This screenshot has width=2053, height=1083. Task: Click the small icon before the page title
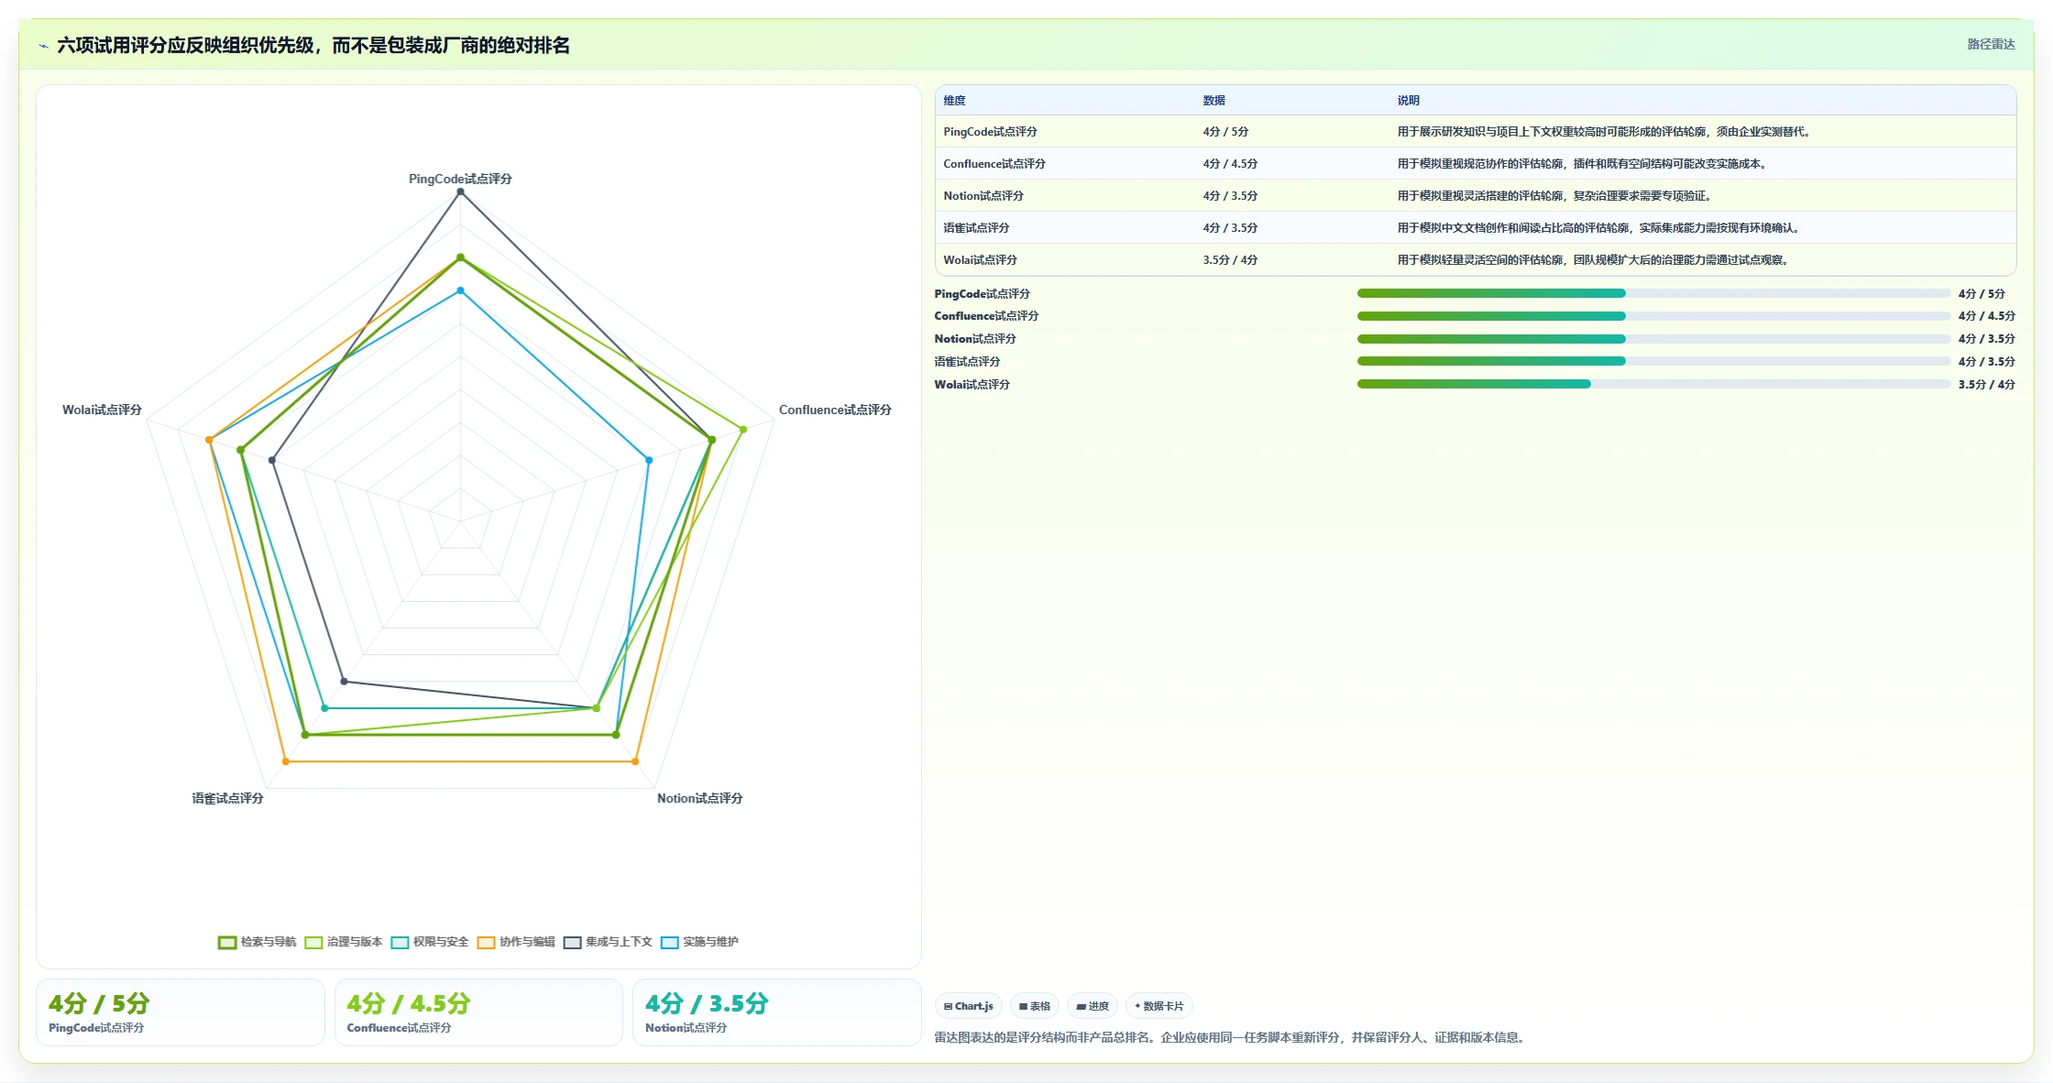click(43, 46)
